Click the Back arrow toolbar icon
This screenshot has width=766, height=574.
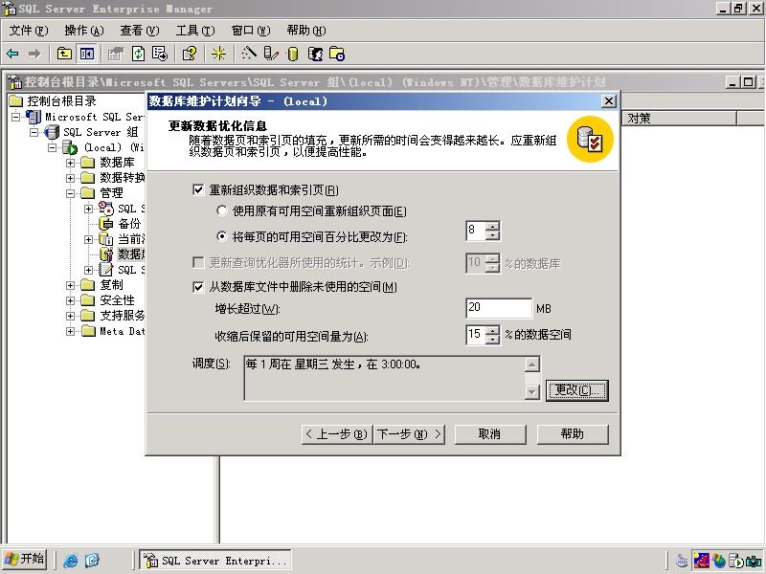(12, 54)
